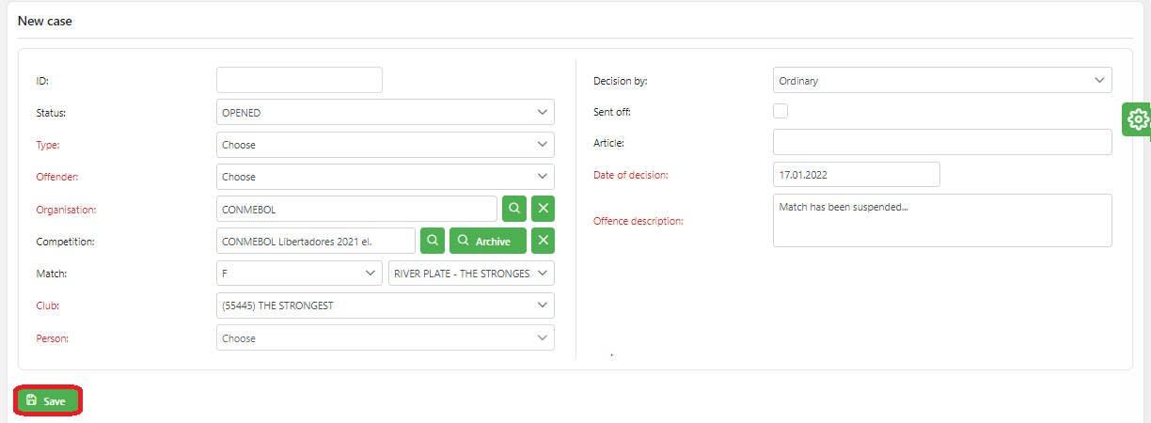The width and height of the screenshot is (1151, 423).
Task: Click the Organisation search magnifier icon
Action: pyautogui.click(x=514, y=209)
